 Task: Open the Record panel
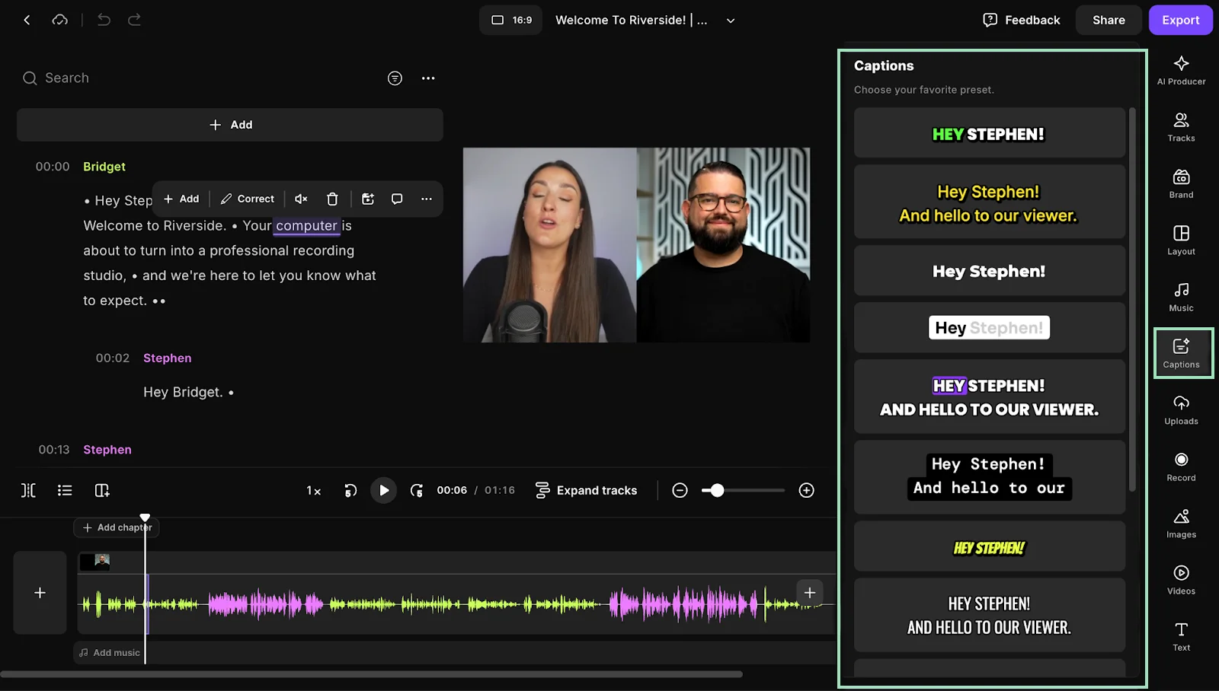click(x=1180, y=465)
